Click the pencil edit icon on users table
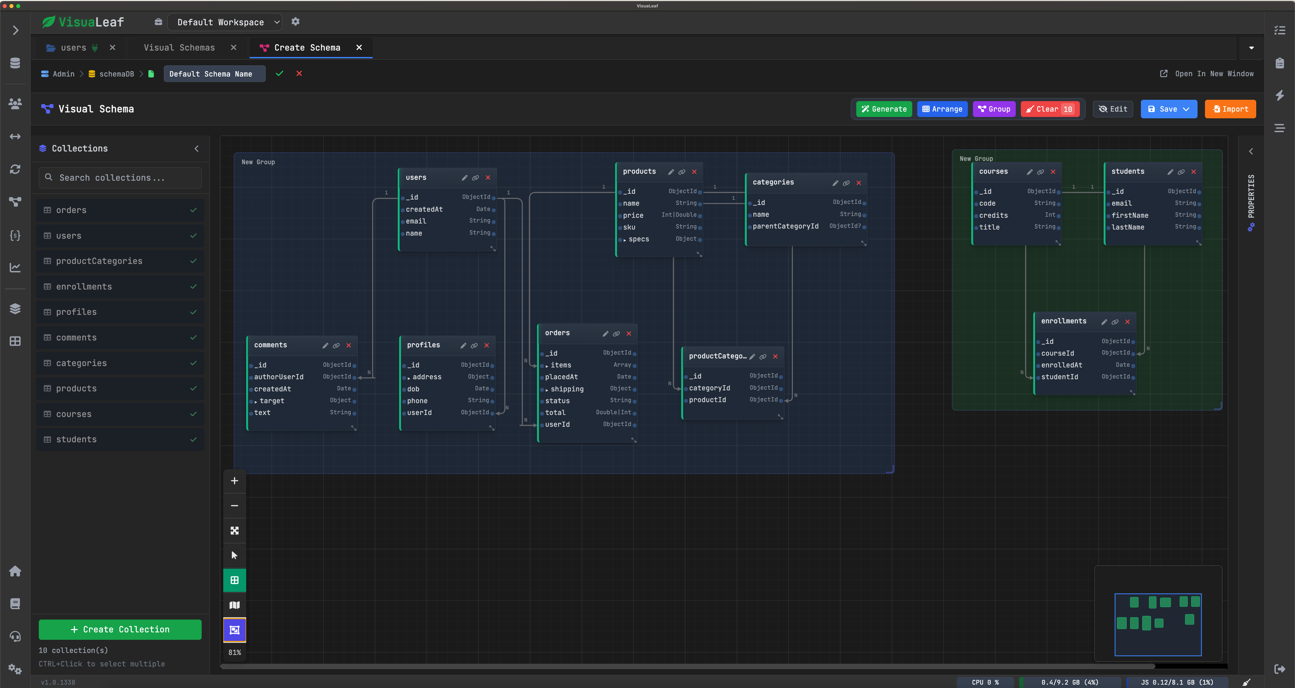 pos(464,178)
